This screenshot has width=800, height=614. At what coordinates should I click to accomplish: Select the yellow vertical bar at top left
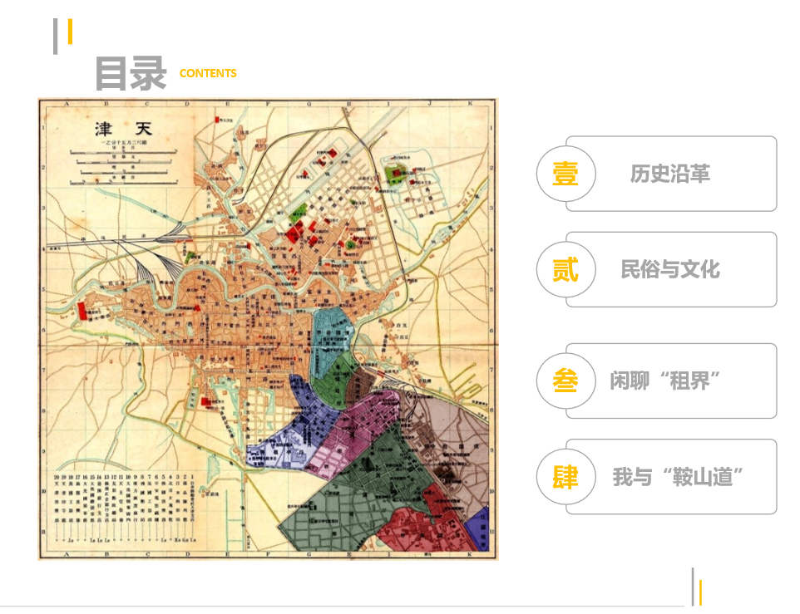pos(71,31)
